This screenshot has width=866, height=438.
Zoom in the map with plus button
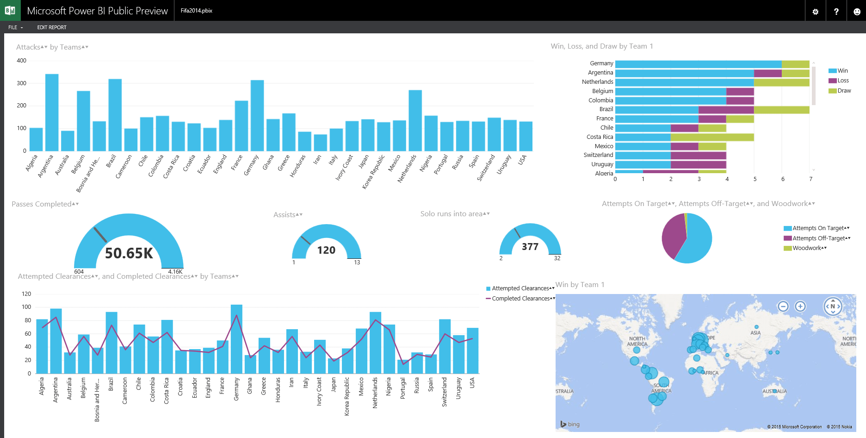800,306
